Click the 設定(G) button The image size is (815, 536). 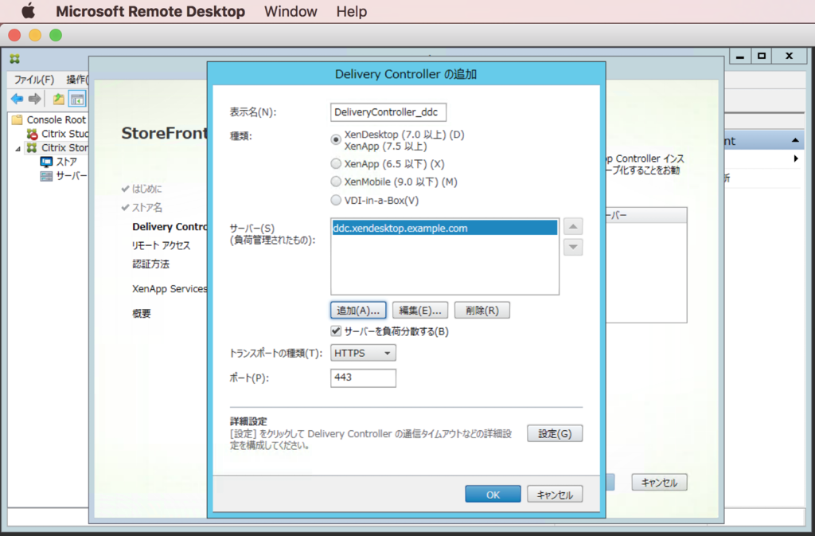[x=555, y=433]
